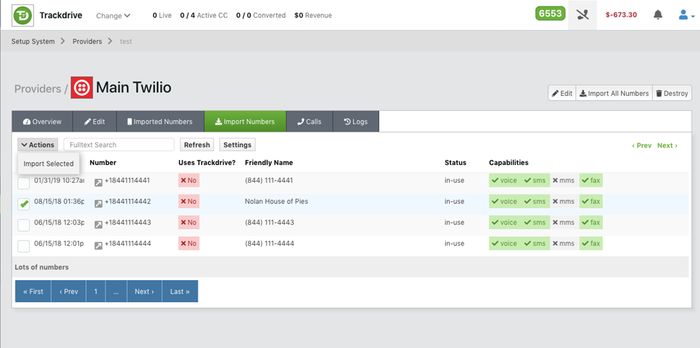Click red No badge for +18441114444
Screen dimensions: 700x348
[x=188, y=243]
